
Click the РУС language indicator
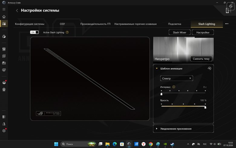pyautogui.click(x=205, y=144)
